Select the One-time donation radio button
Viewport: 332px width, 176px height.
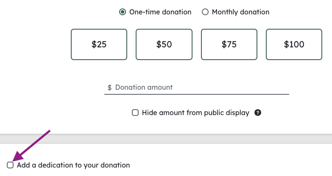123,12
